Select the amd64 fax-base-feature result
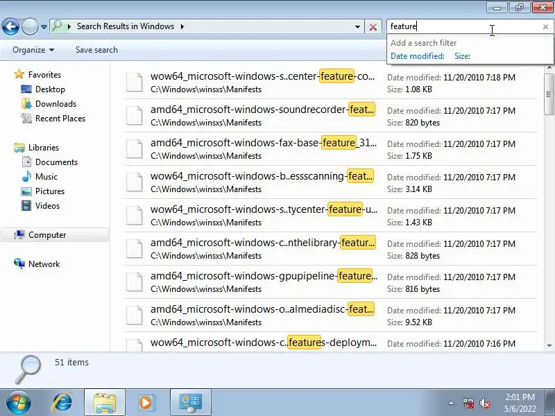This screenshot has height=416, width=555. click(330, 149)
